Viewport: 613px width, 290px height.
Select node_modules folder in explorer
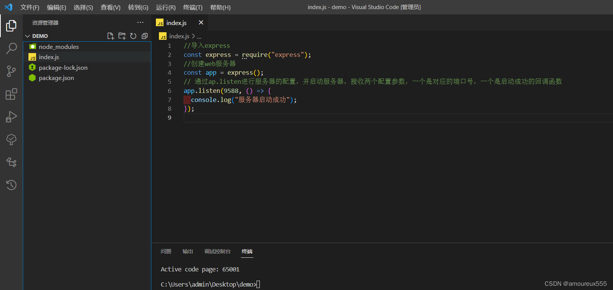click(x=59, y=47)
